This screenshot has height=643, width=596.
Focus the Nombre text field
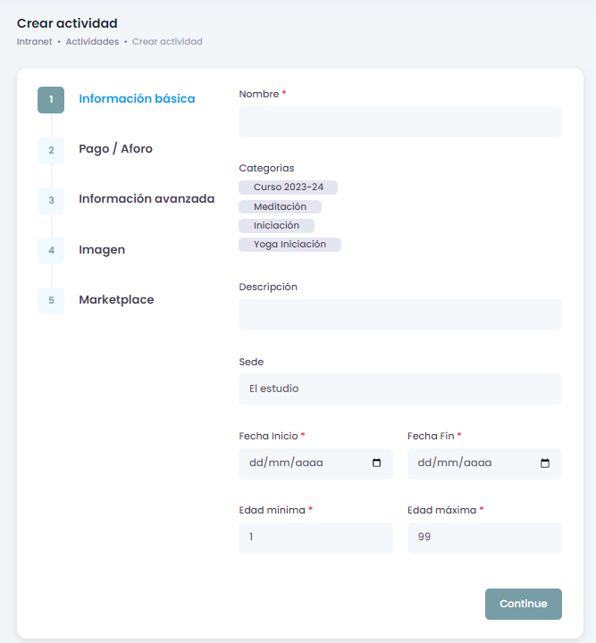(399, 121)
